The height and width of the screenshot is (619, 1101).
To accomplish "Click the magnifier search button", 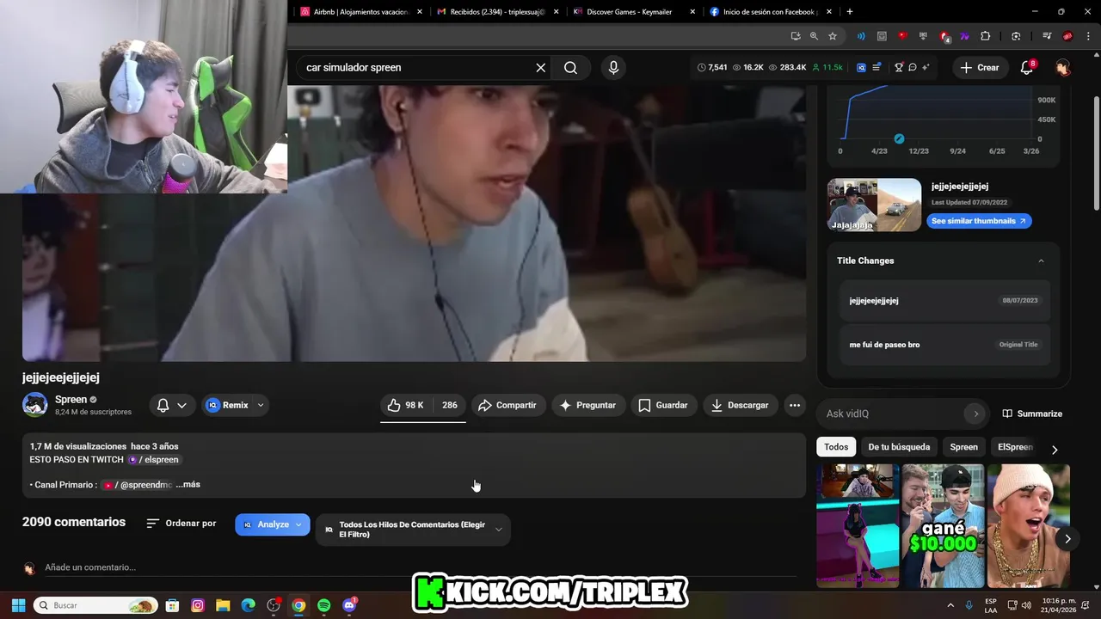I will point(570,67).
